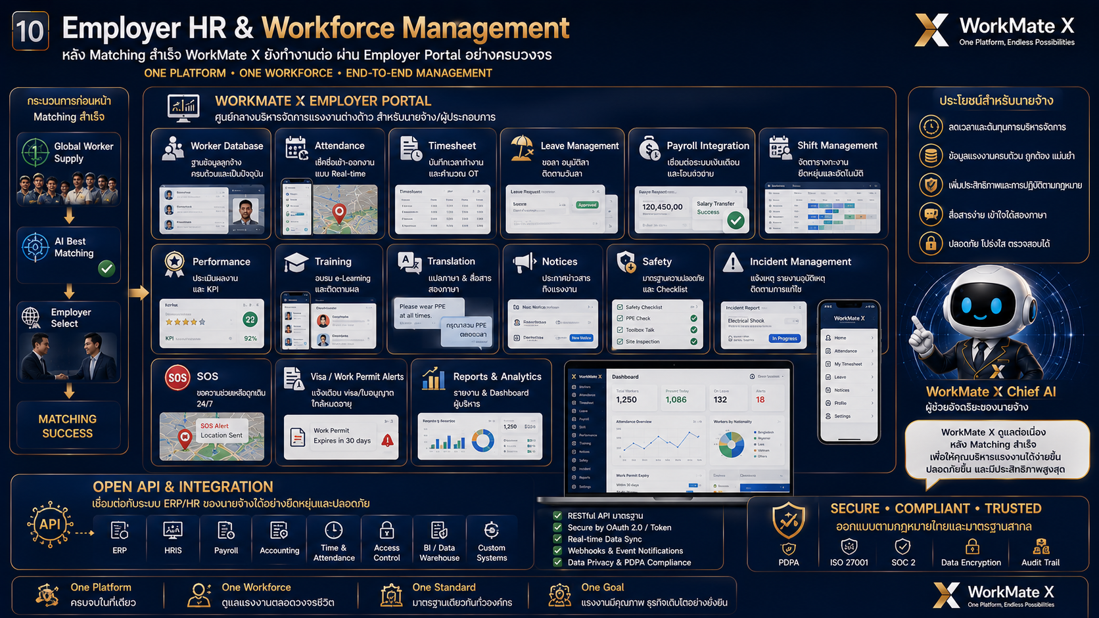Toggle the Real-time Data Sync checkmark

pyautogui.click(x=557, y=539)
